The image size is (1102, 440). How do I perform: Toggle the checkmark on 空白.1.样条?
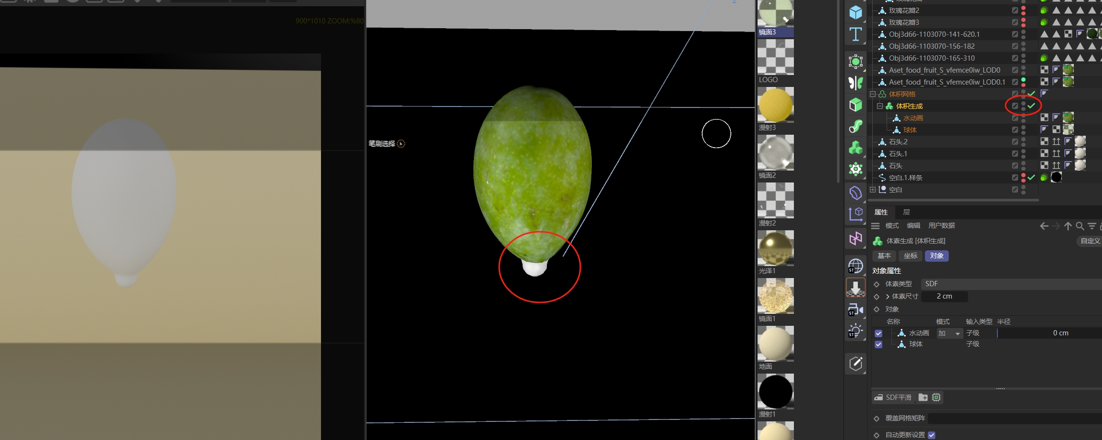coord(1032,177)
